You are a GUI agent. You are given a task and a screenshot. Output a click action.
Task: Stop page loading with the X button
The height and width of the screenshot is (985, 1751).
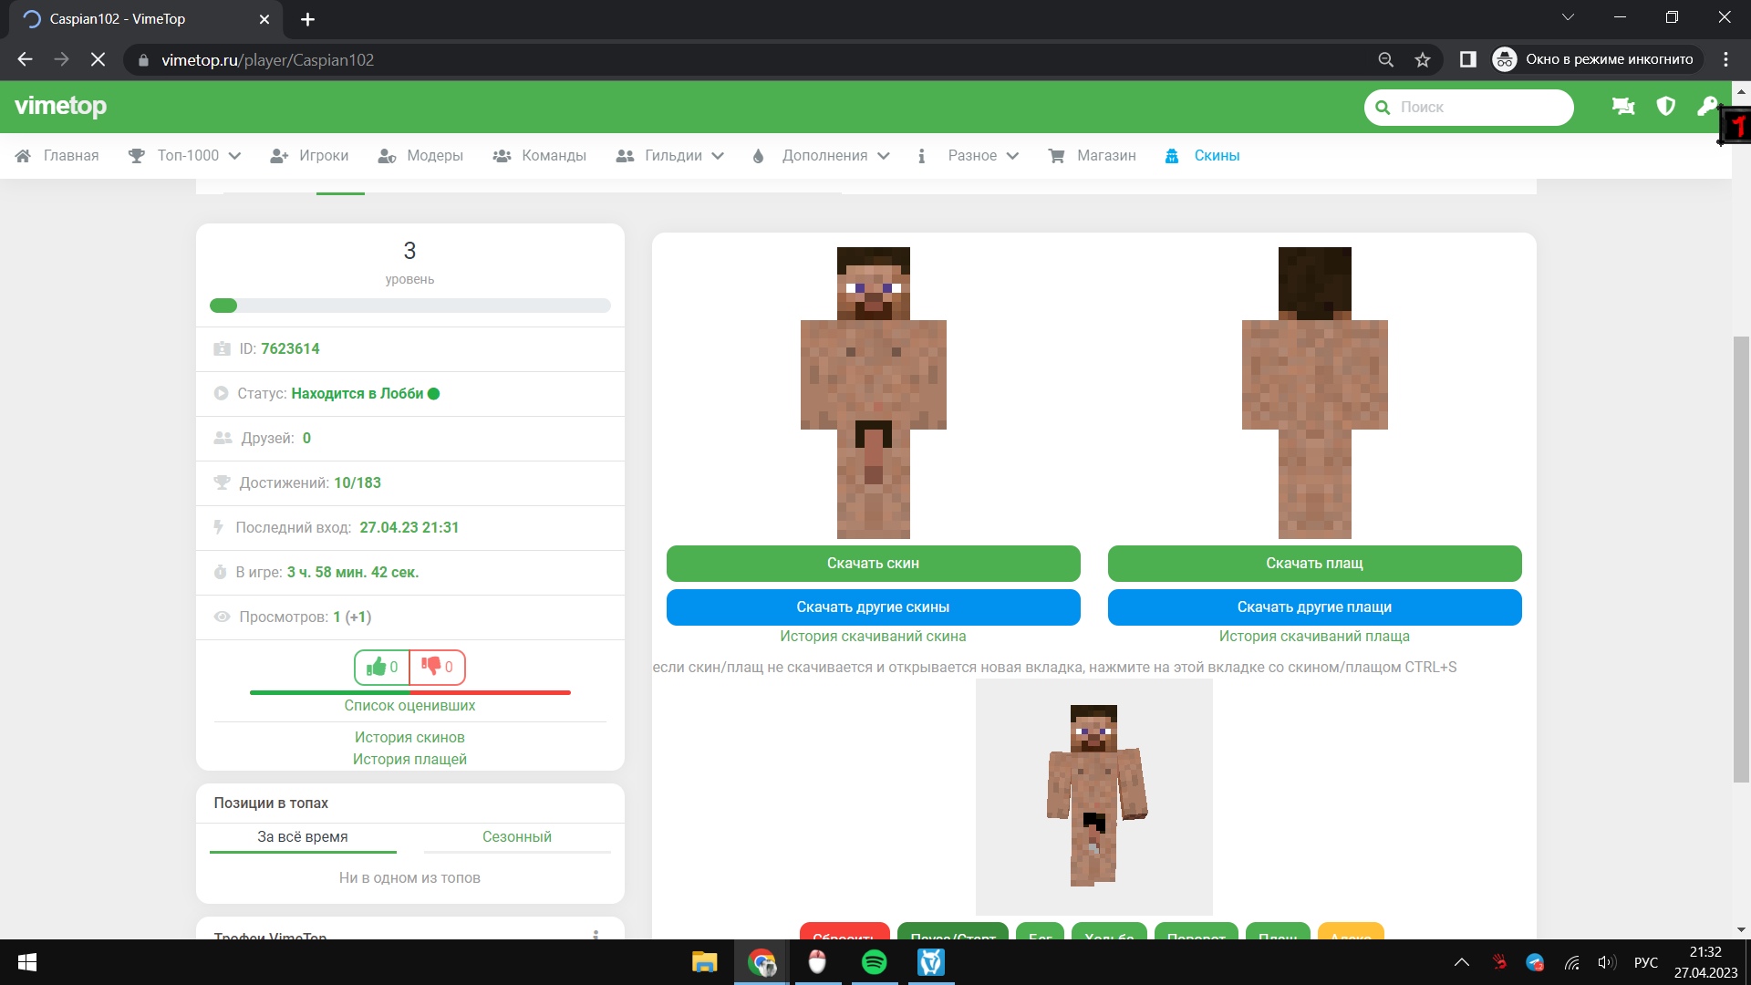pos(98,60)
